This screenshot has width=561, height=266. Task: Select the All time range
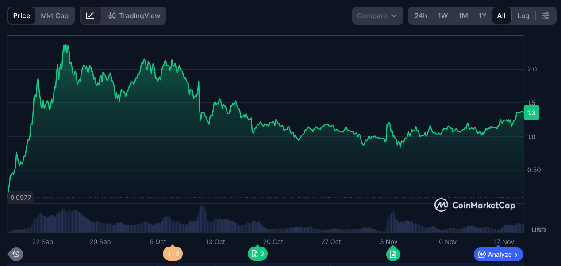tap(501, 16)
